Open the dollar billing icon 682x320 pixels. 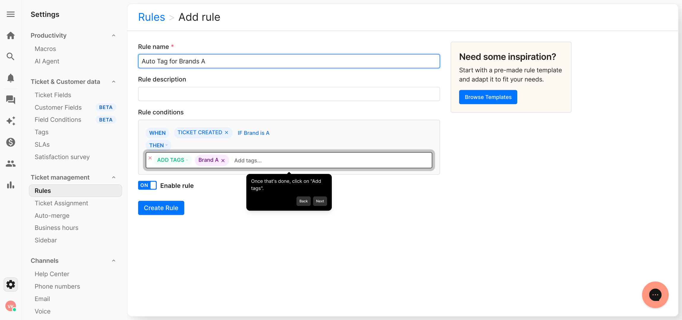(x=11, y=142)
